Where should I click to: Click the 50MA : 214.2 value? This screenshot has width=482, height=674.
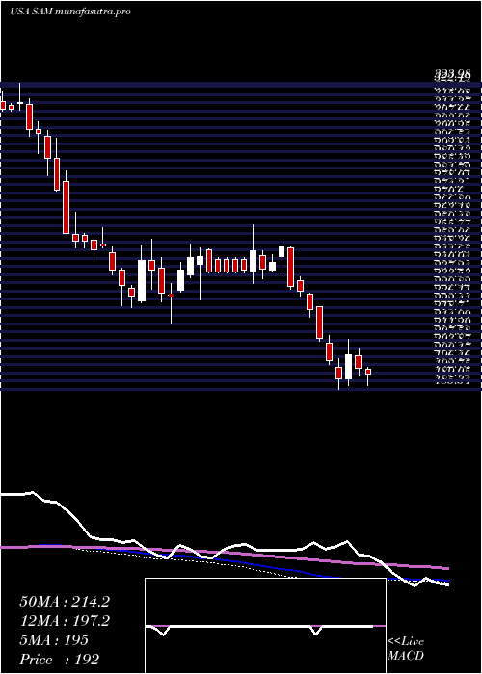pyautogui.click(x=65, y=602)
